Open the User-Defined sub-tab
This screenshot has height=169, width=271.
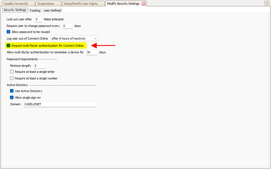click(52, 10)
